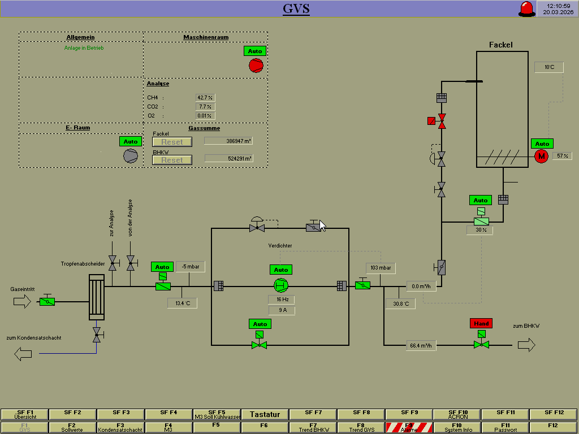Click the 30 % flap position field

[479, 230]
